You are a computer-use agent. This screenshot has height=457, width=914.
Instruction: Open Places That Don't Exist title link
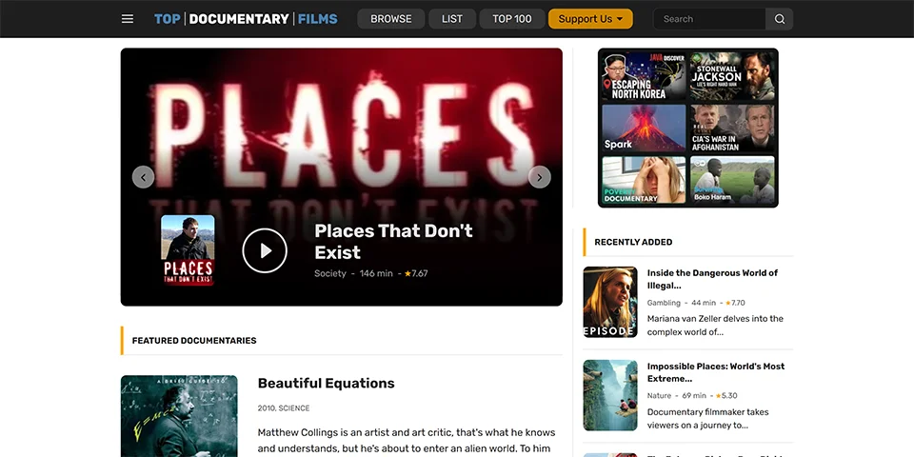click(393, 241)
